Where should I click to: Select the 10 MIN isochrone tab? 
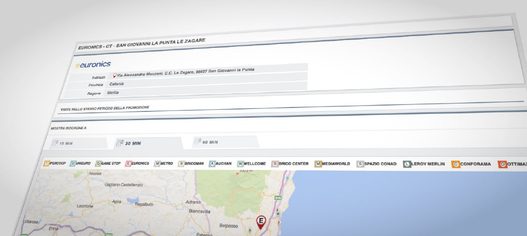79,143
